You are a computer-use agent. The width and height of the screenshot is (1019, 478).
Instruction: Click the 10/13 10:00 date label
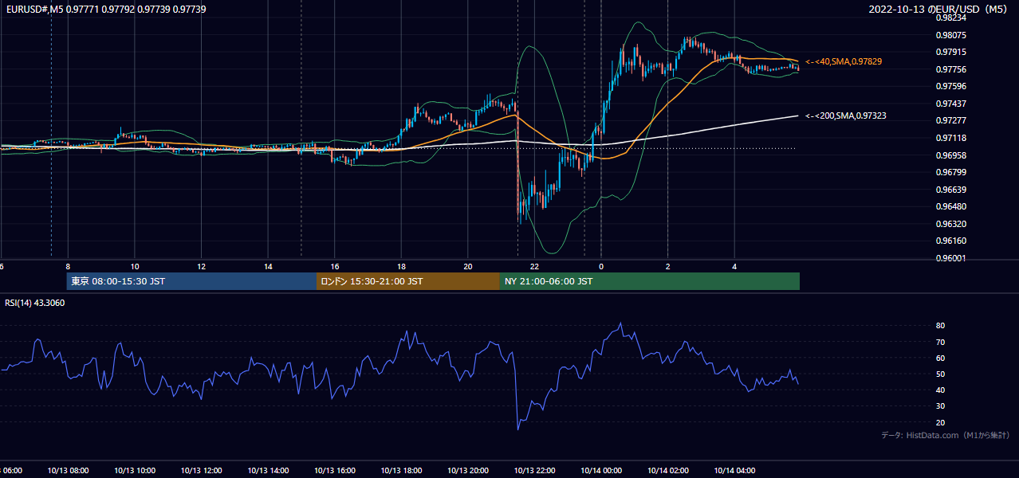coord(135,471)
